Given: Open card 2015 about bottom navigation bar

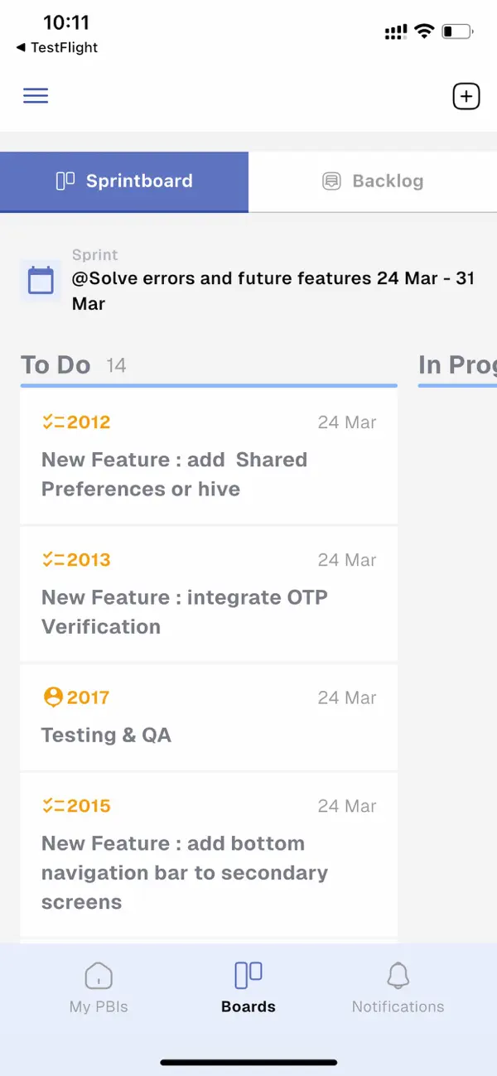Looking at the screenshot, I should (207, 857).
